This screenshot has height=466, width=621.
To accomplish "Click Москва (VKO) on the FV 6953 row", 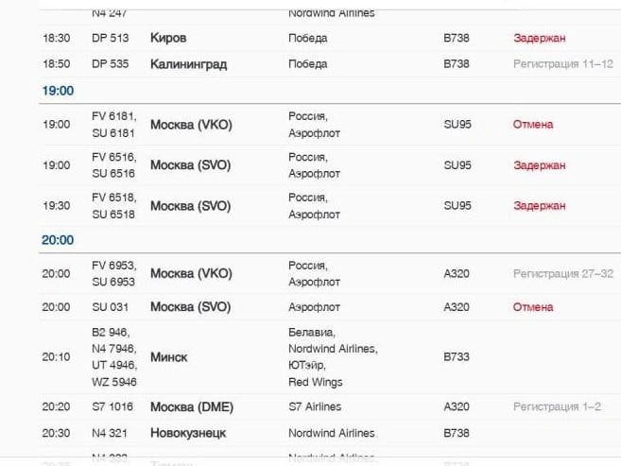I will pyautogui.click(x=190, y=274).
